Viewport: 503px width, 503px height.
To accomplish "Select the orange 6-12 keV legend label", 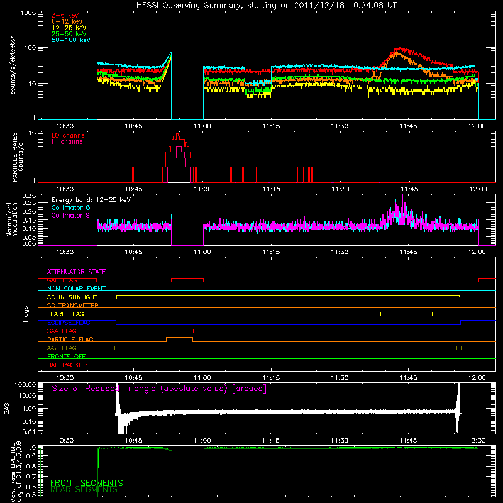I will pyautogui.click(x=67, y=21).
